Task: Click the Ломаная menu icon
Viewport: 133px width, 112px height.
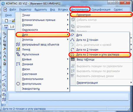Action: click(x=18, y=64)
